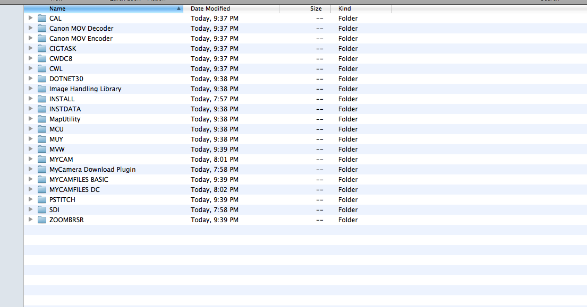Select the CWL folder name
Image resolution: width=587 pixels, height=307 pixels.
click(56, 69)
